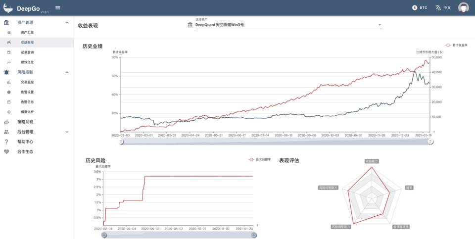Click the 记录查询 calendar icon
This screenshot has height=239, width=475.
pos(9,52)
